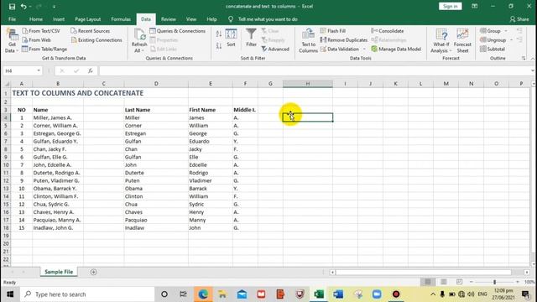Open Microsoft Edge from taskbar
Screen dimensions: 537x302
coord(203,294)
